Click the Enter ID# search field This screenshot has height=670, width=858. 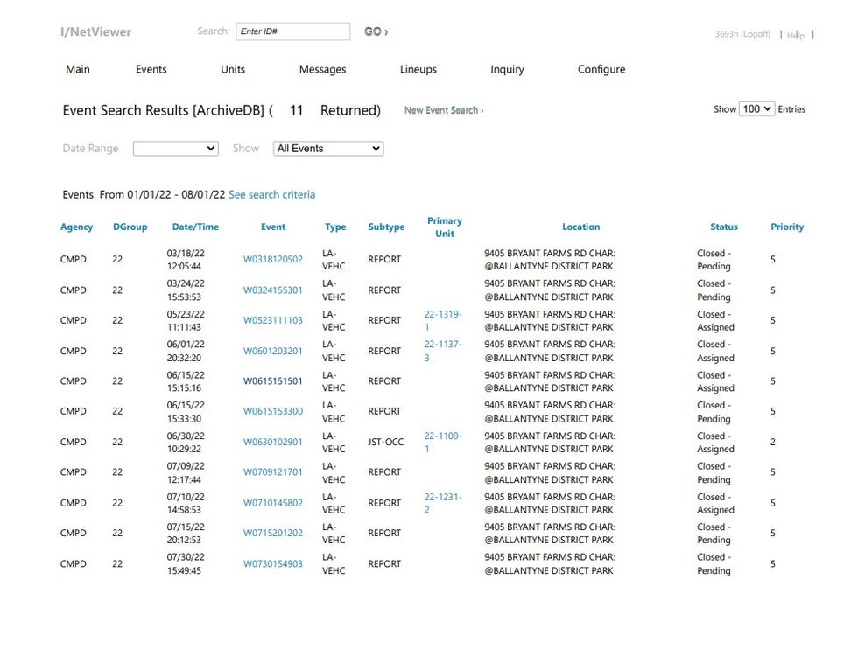292,31
